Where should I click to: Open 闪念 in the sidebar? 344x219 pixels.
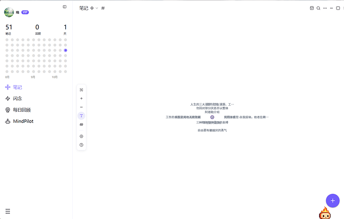tap(13, 98)
